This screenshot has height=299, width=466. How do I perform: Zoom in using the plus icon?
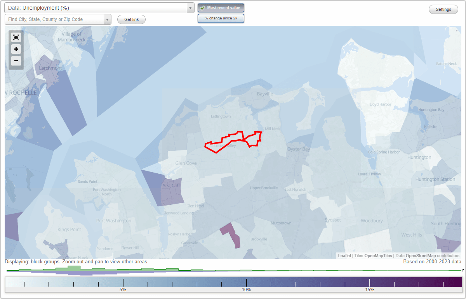[16, 49]
